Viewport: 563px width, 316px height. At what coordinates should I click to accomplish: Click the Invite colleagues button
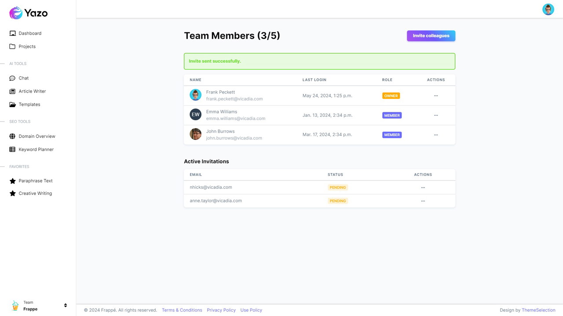pos(431,36)
